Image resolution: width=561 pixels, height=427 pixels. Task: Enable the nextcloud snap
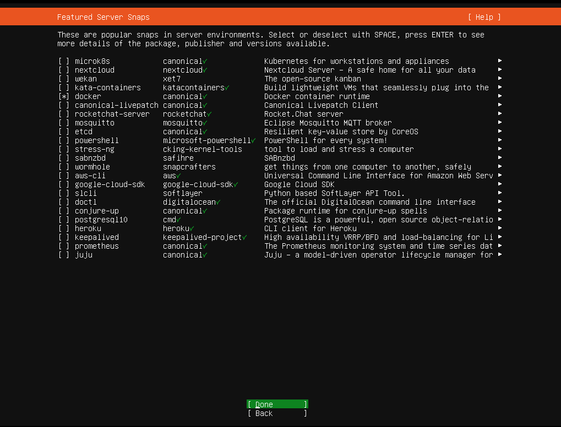[x=63, y=70]
